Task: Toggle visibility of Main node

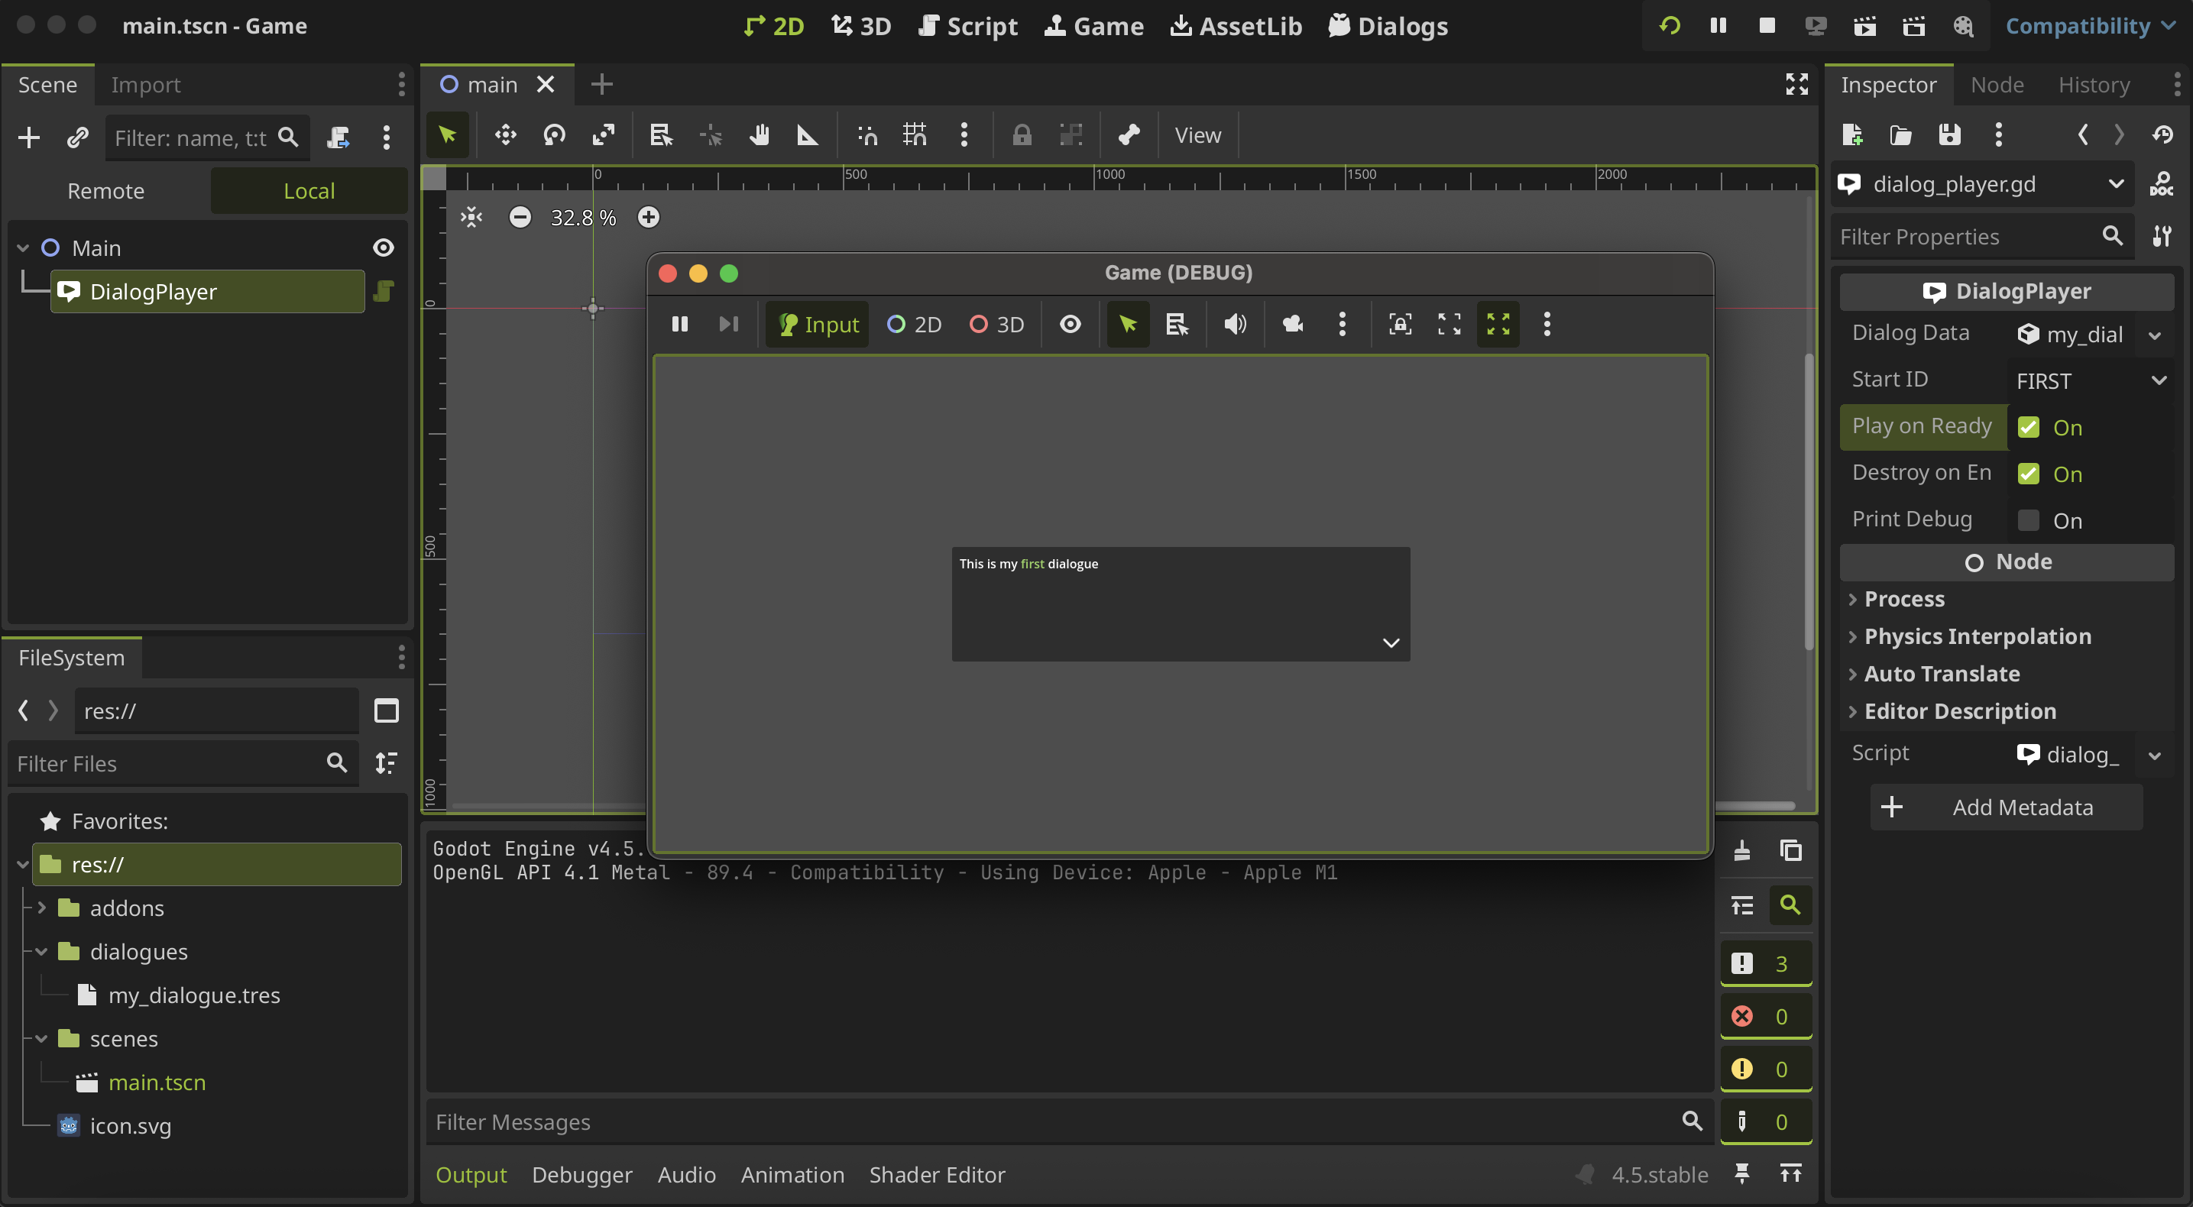Action: pos(383,248)
